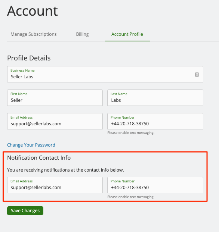Select the Account Profile tab

[x=127, y=34]
